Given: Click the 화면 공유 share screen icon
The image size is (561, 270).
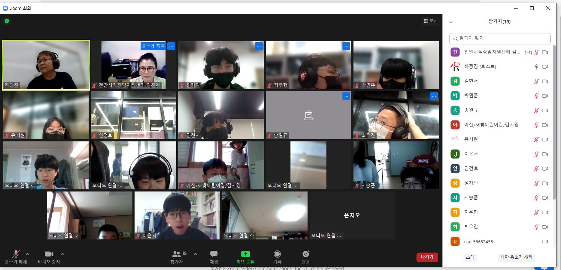Looking at the screenshot, I should (245, 254).
